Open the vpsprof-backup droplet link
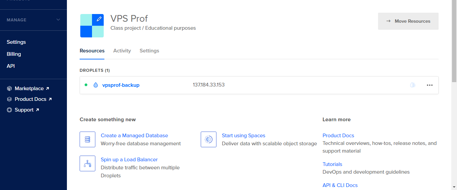The image size is (457, 190). [x=121, y=85]
